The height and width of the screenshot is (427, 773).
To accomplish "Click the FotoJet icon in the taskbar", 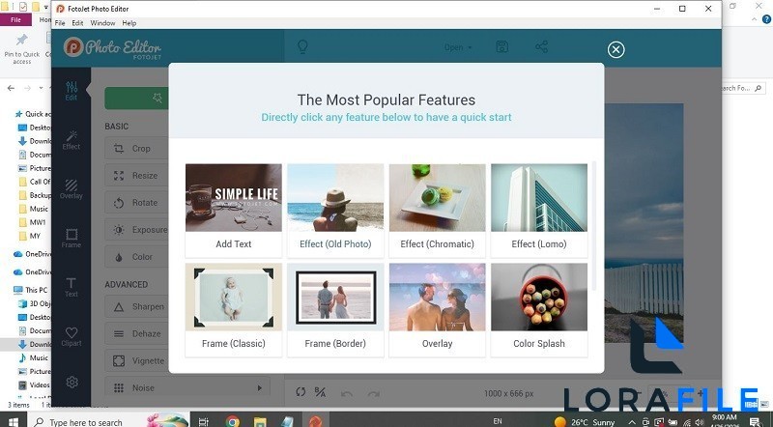I will click(315, 421).
